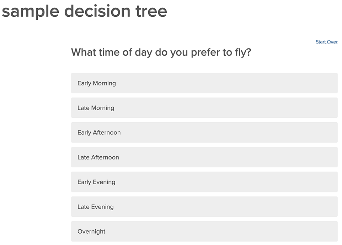Answer with the last option, Overnight
Image resolution: width=342 pixels, height=245 pixels.
coord(204,231)
